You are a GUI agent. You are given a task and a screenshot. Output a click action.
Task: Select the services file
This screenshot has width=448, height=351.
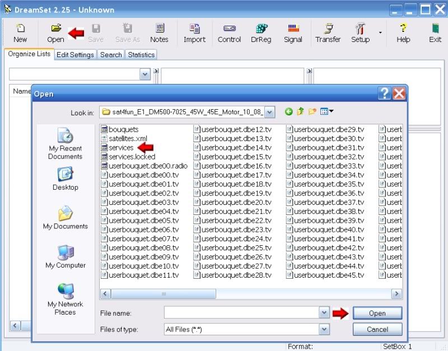click(117, 148)
